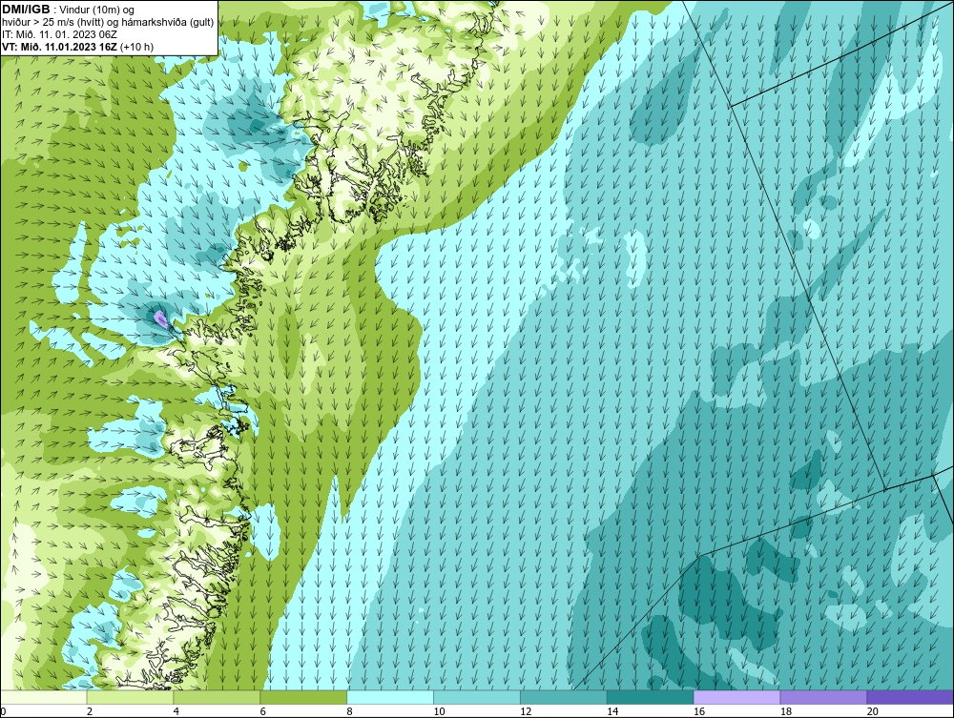Click the 'VT: Mið. 11.01.2023 16Z' valid time
The height and width of the screenshot is (718, 954).
(59, 47)
